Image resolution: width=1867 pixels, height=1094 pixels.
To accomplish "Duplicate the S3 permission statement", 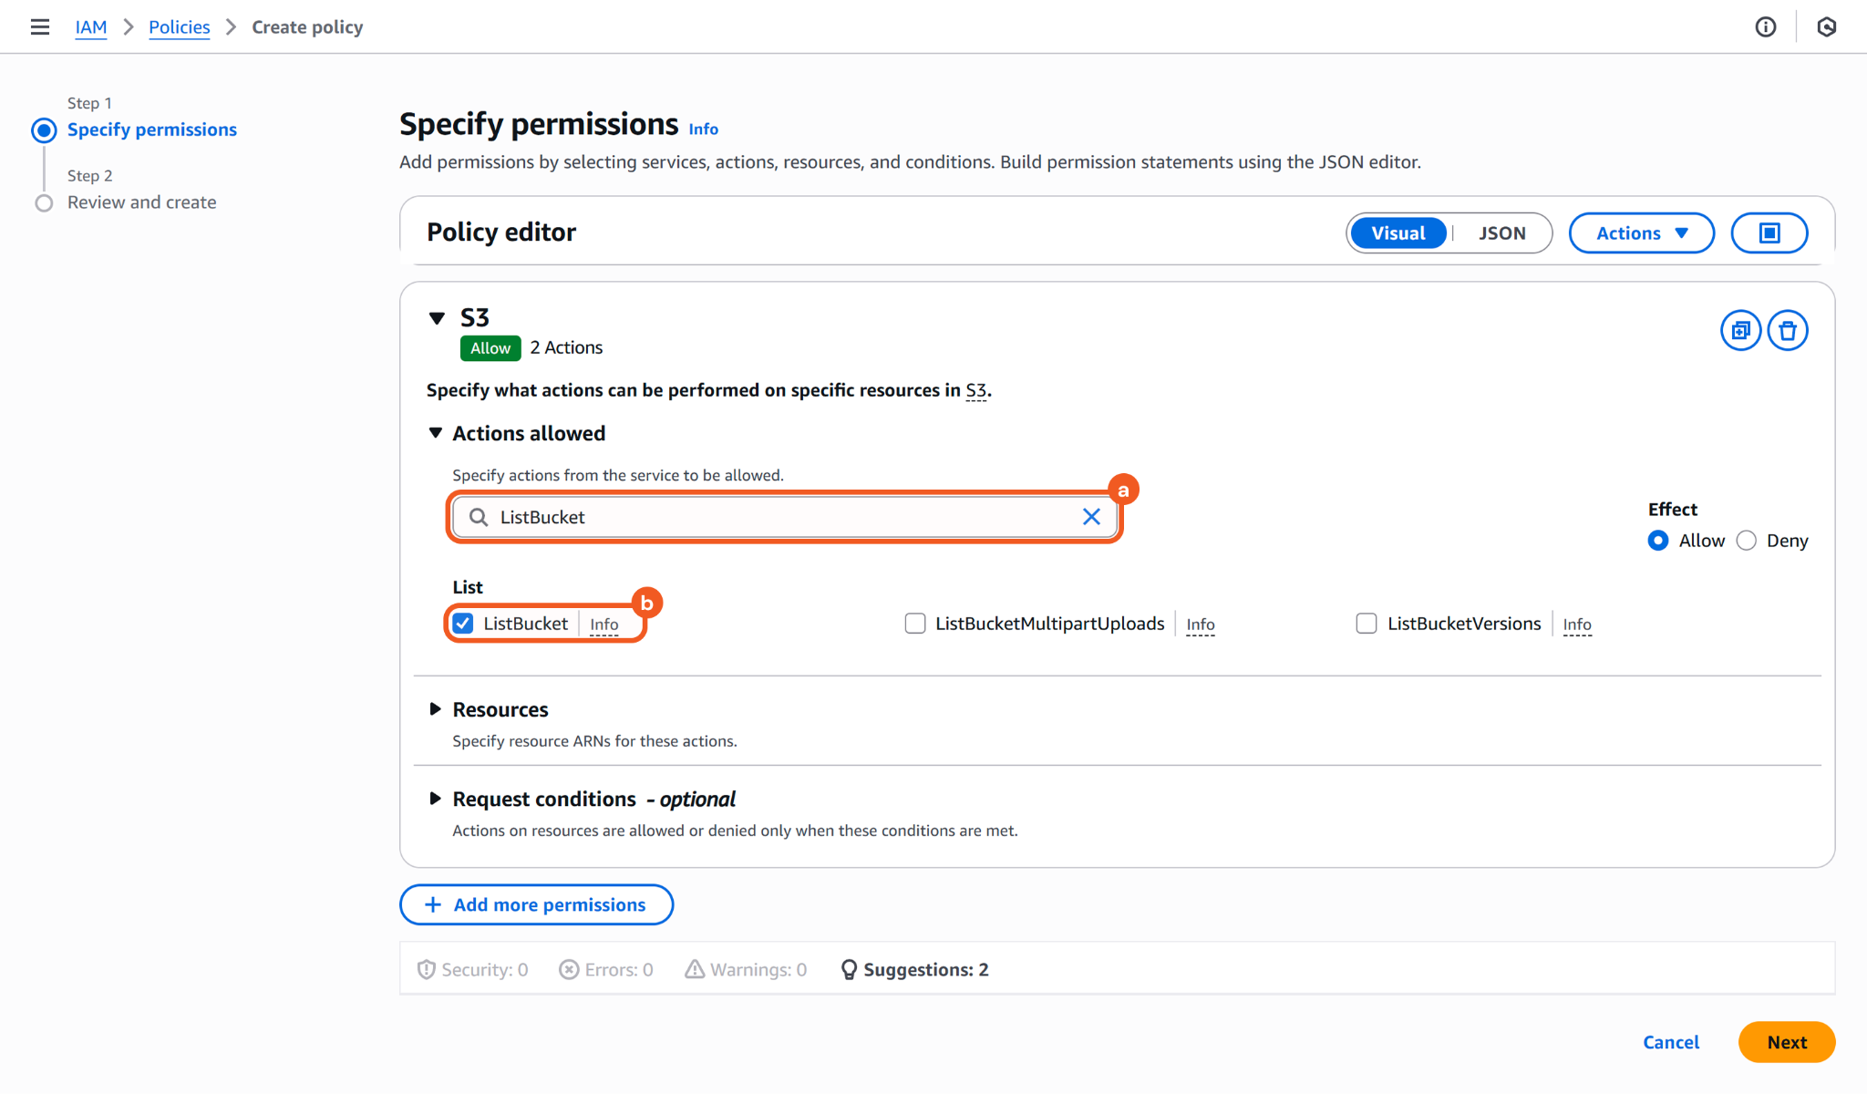I will (1740, 330).
